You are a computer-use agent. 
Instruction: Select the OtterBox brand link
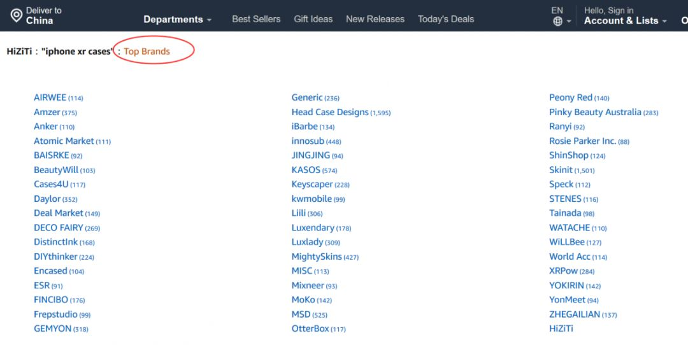tap(310, 329)
